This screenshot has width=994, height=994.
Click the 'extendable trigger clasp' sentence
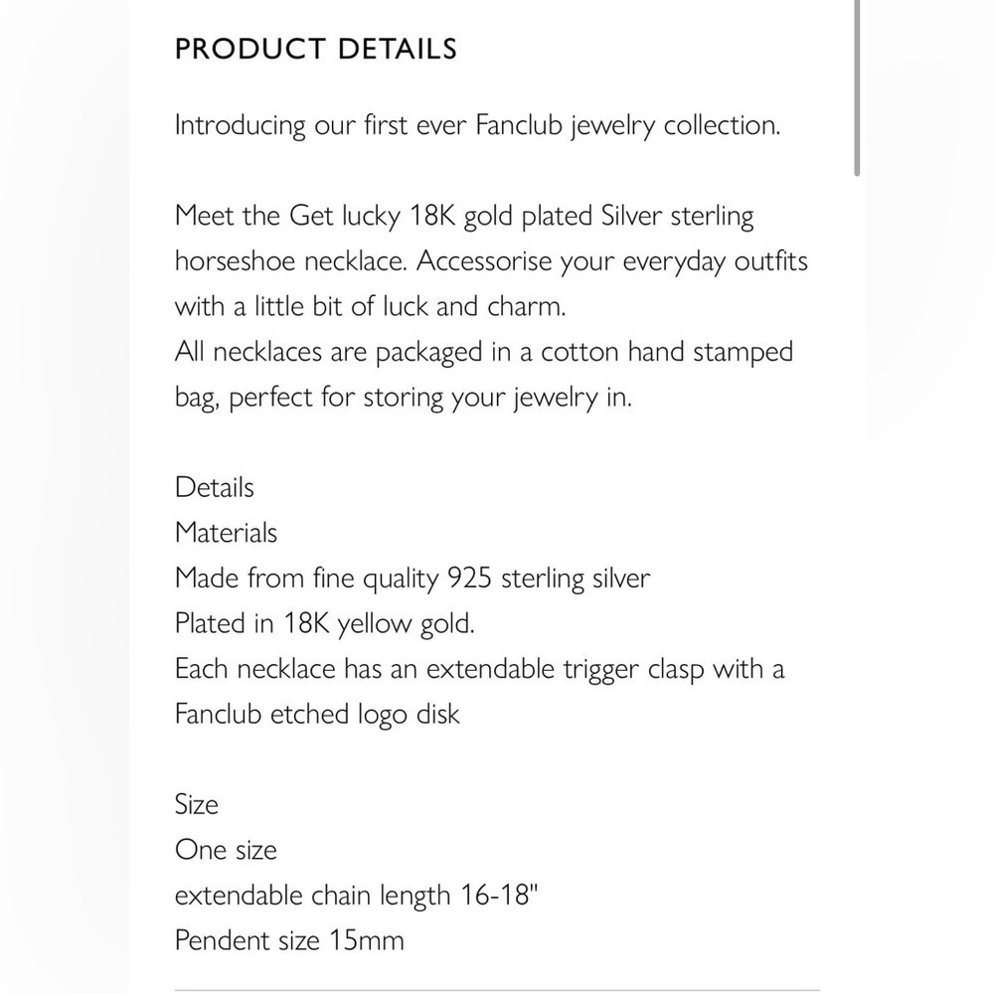point(480,669)
